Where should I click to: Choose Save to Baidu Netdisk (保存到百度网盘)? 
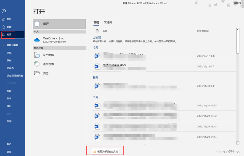(15, 76)
